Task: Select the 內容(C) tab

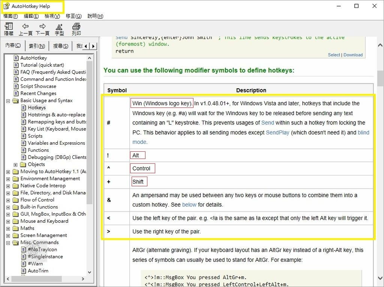Action: click(x=13, y=45)
